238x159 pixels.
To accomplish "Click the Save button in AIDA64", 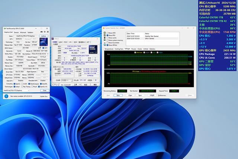I will [140, 95].
